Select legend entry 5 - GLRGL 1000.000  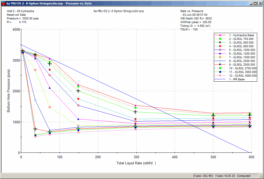(x=235, y=50)
